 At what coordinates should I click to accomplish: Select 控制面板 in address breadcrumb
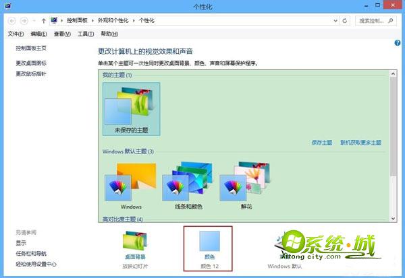click(x=77, y=20)
